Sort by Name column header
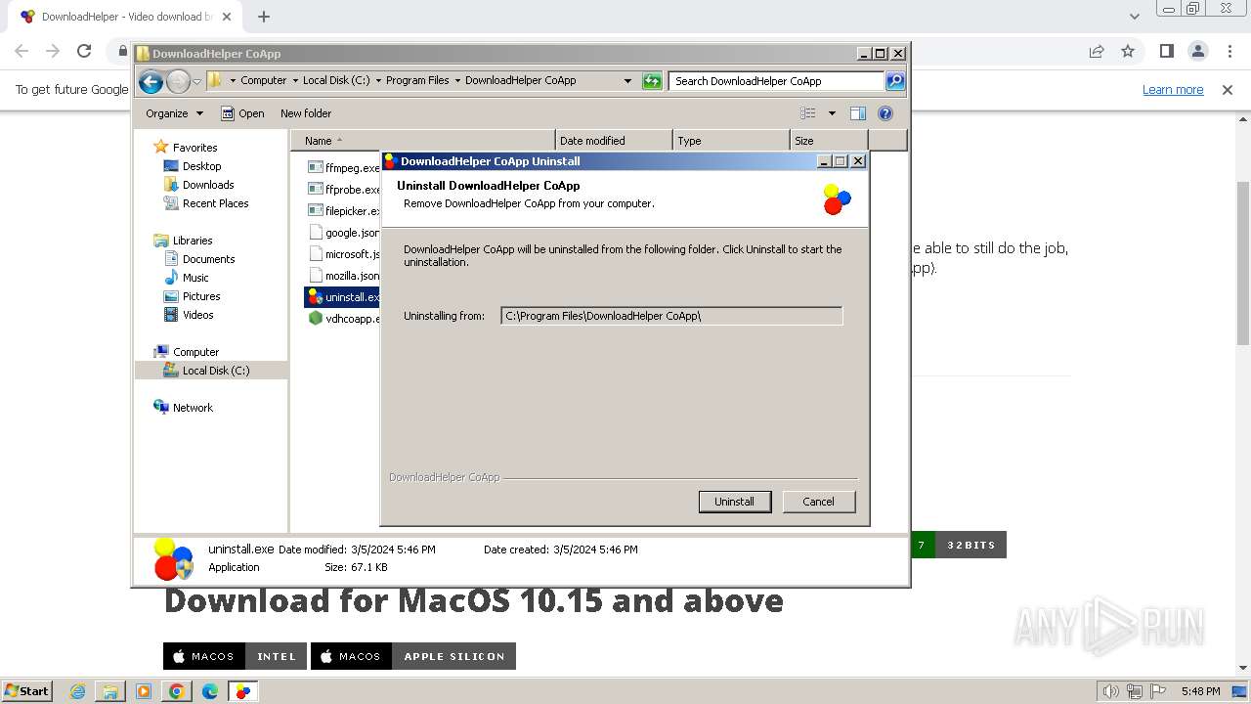 coord(423,141)
